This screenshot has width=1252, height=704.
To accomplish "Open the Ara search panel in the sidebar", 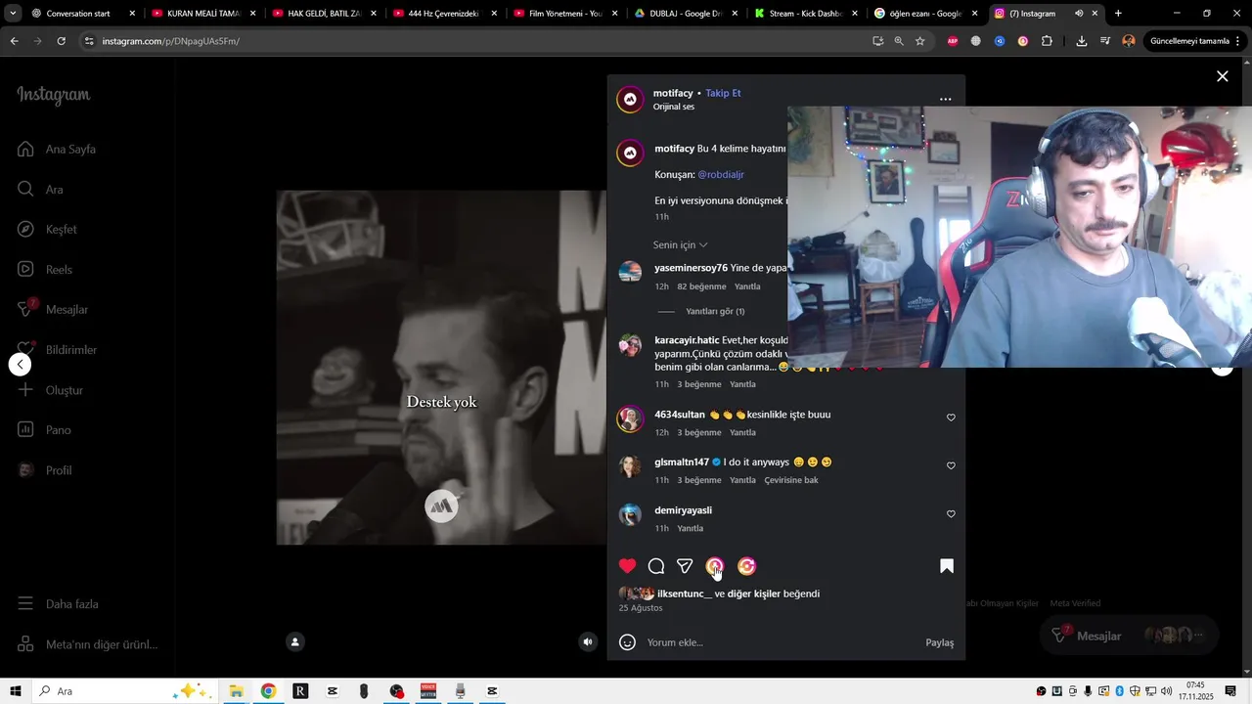I will tap(40, 190).
